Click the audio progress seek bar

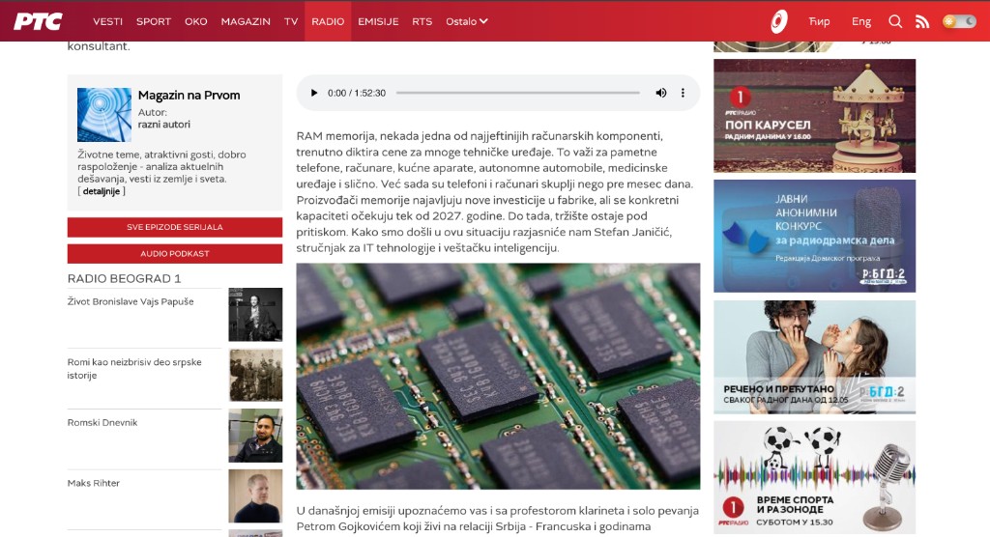coord(517,93)
